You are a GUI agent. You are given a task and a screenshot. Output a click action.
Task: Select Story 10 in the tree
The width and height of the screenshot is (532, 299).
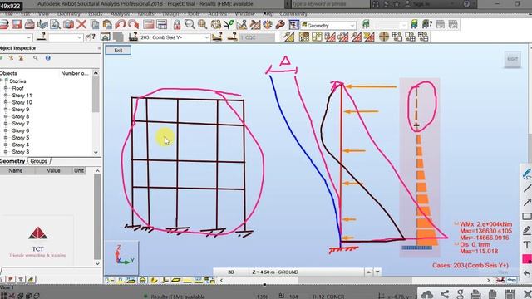pos(22,102)
